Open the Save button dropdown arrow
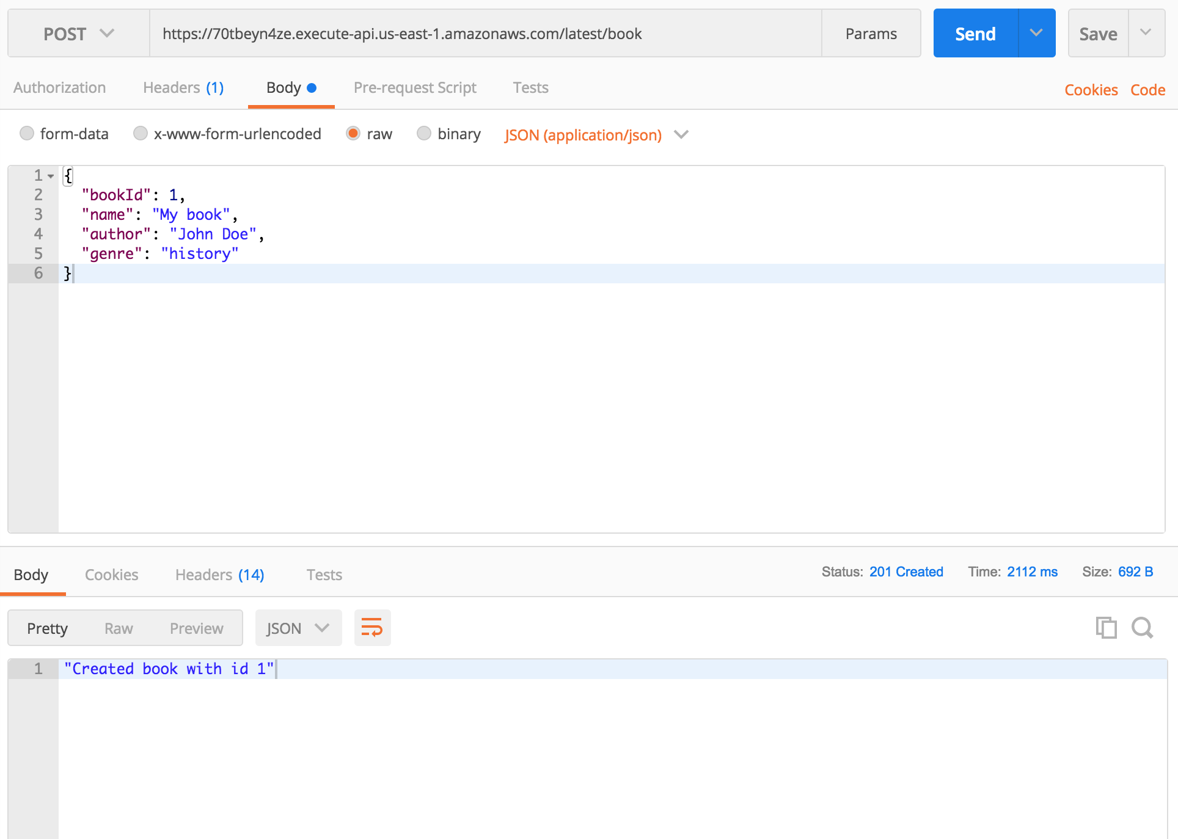Screen dimensions: 1178x839 [1146, 33]
